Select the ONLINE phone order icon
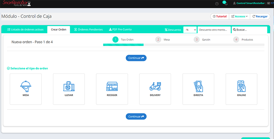274x139 pixels. coord(241,86)
